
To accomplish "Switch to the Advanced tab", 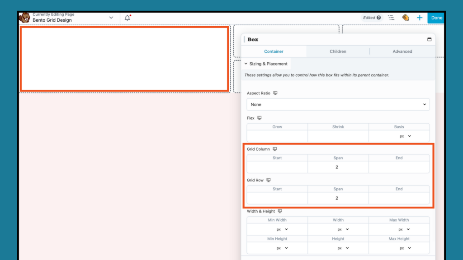I will pos(402,51).
